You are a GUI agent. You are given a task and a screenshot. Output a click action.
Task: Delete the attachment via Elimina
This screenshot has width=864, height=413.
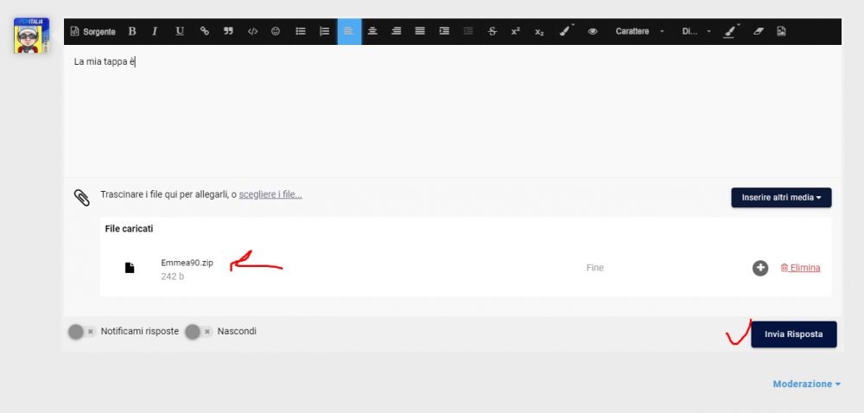coord(801,268)
